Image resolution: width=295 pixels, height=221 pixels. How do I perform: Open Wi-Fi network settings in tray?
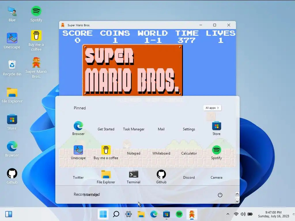click(236, 214)
